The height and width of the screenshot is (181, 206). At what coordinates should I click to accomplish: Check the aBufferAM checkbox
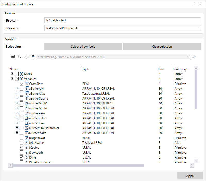coord(21,89)
